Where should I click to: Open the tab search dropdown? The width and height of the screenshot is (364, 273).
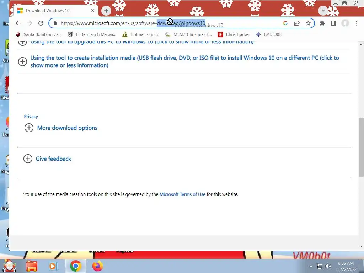click(x=323, y=10)
